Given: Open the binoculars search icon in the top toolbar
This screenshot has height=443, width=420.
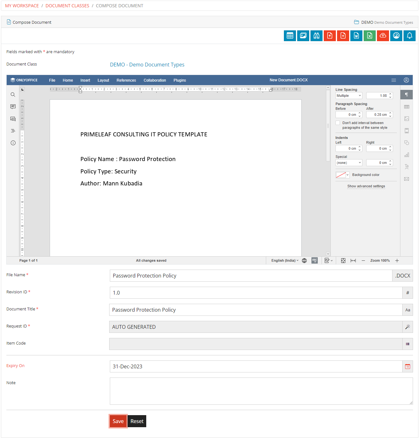Looking at the screenshot, I should click(316, 36).
